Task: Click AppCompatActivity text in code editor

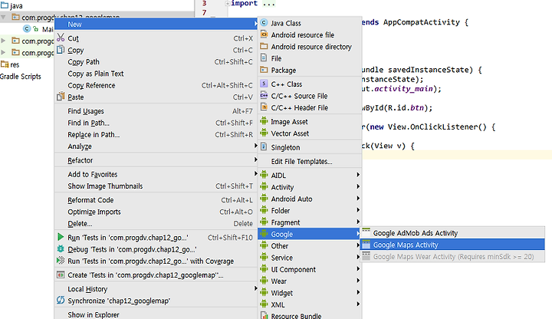Action: (422, 22)
